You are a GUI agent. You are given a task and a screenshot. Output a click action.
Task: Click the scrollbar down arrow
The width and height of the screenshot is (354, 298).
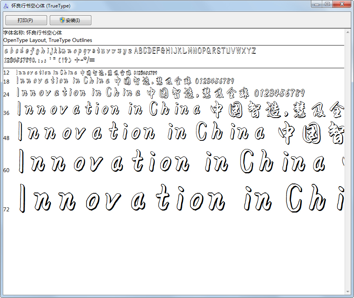tap(348, 292)
